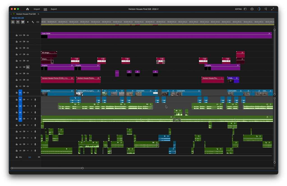Image resolution: width=287 pixels, height=186 pixels.
Task: Open the Quick Export share icon
Action: (x=252, y=9)
